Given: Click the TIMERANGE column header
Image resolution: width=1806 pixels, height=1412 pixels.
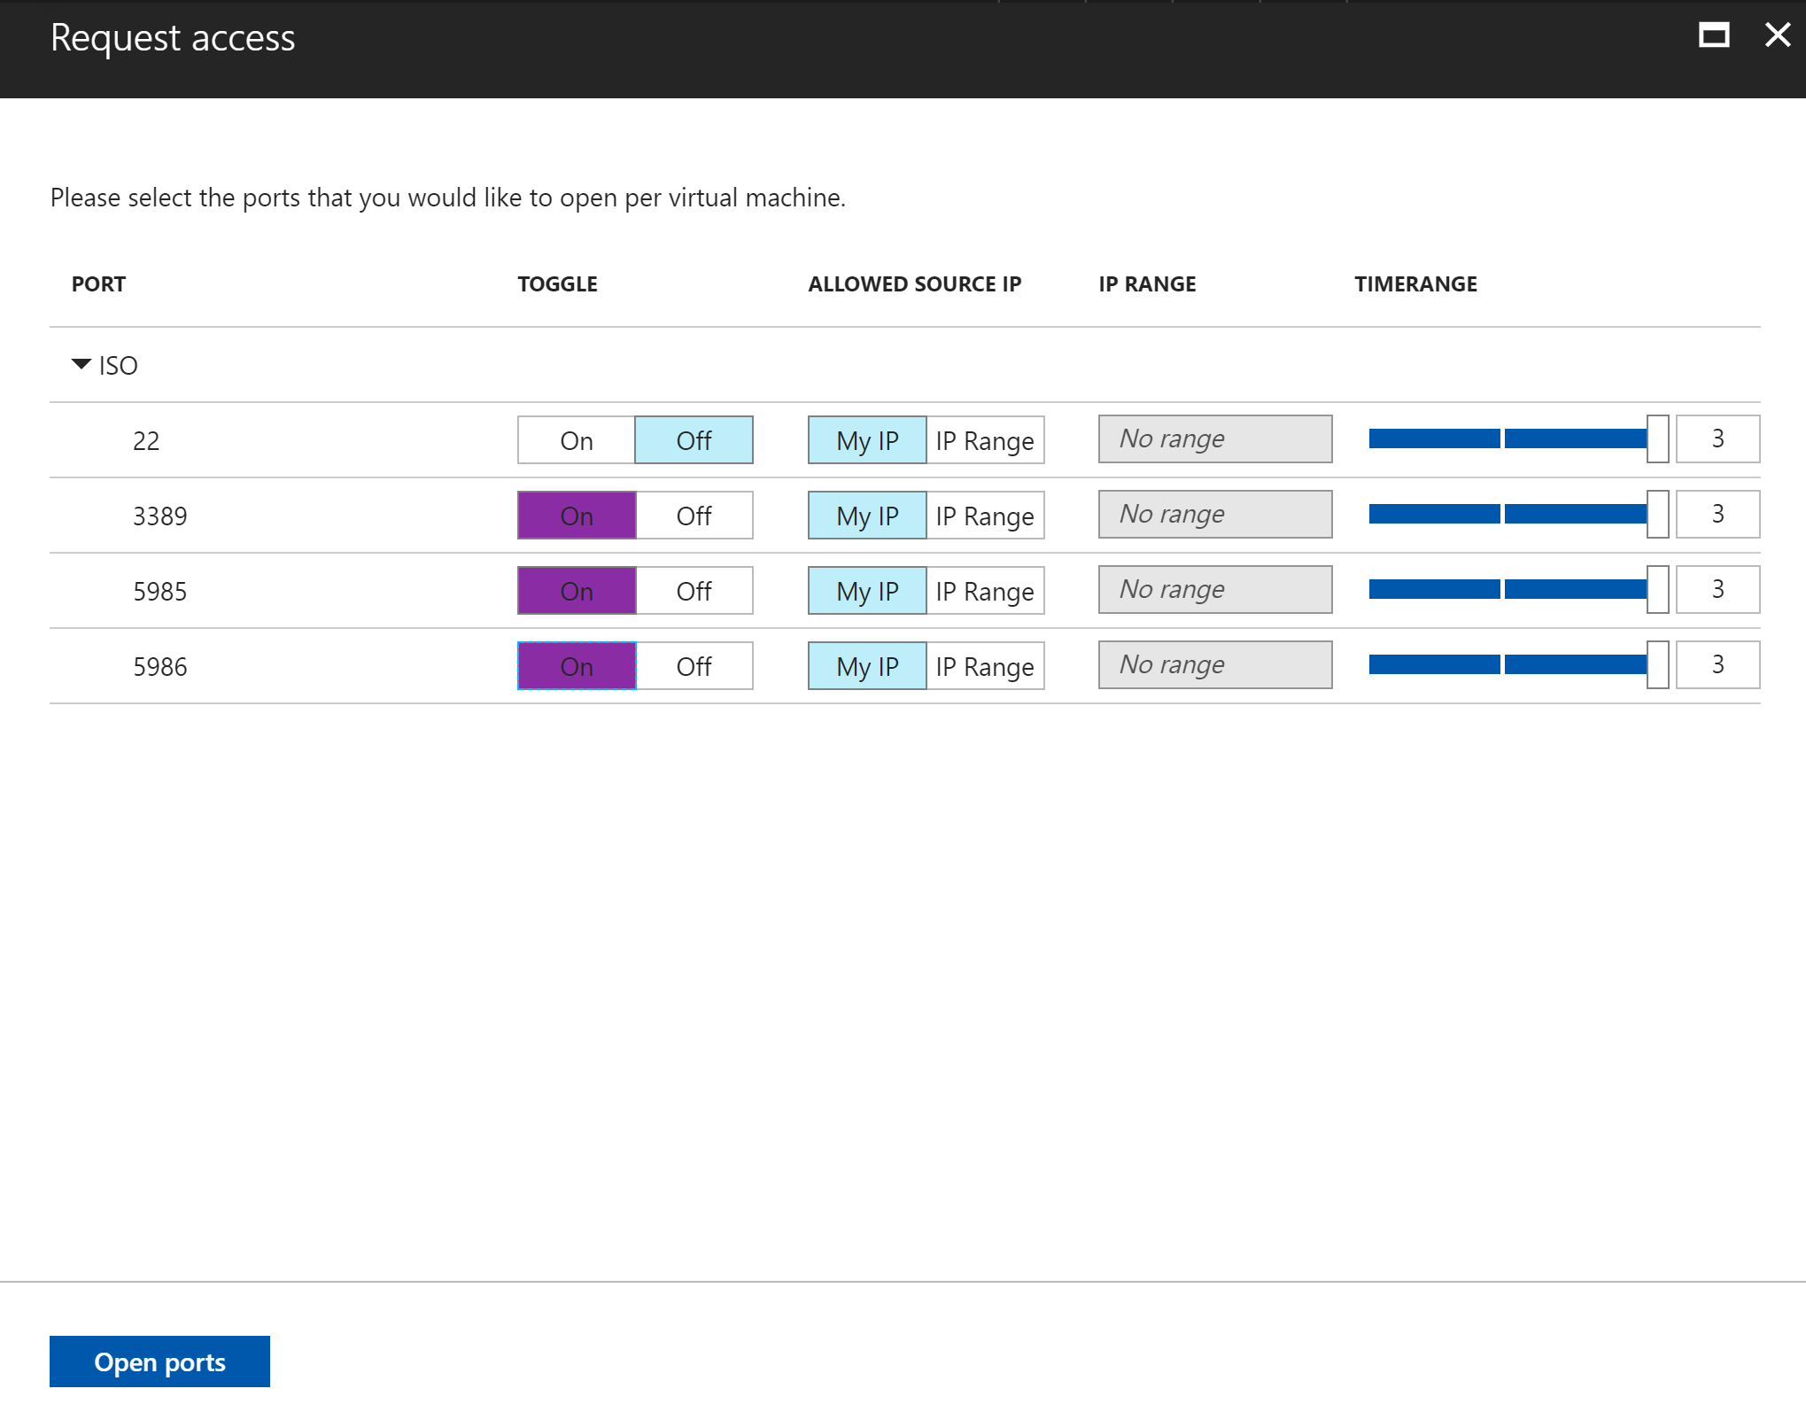Looking at the screenshot, I should (x=1415, y=284).
